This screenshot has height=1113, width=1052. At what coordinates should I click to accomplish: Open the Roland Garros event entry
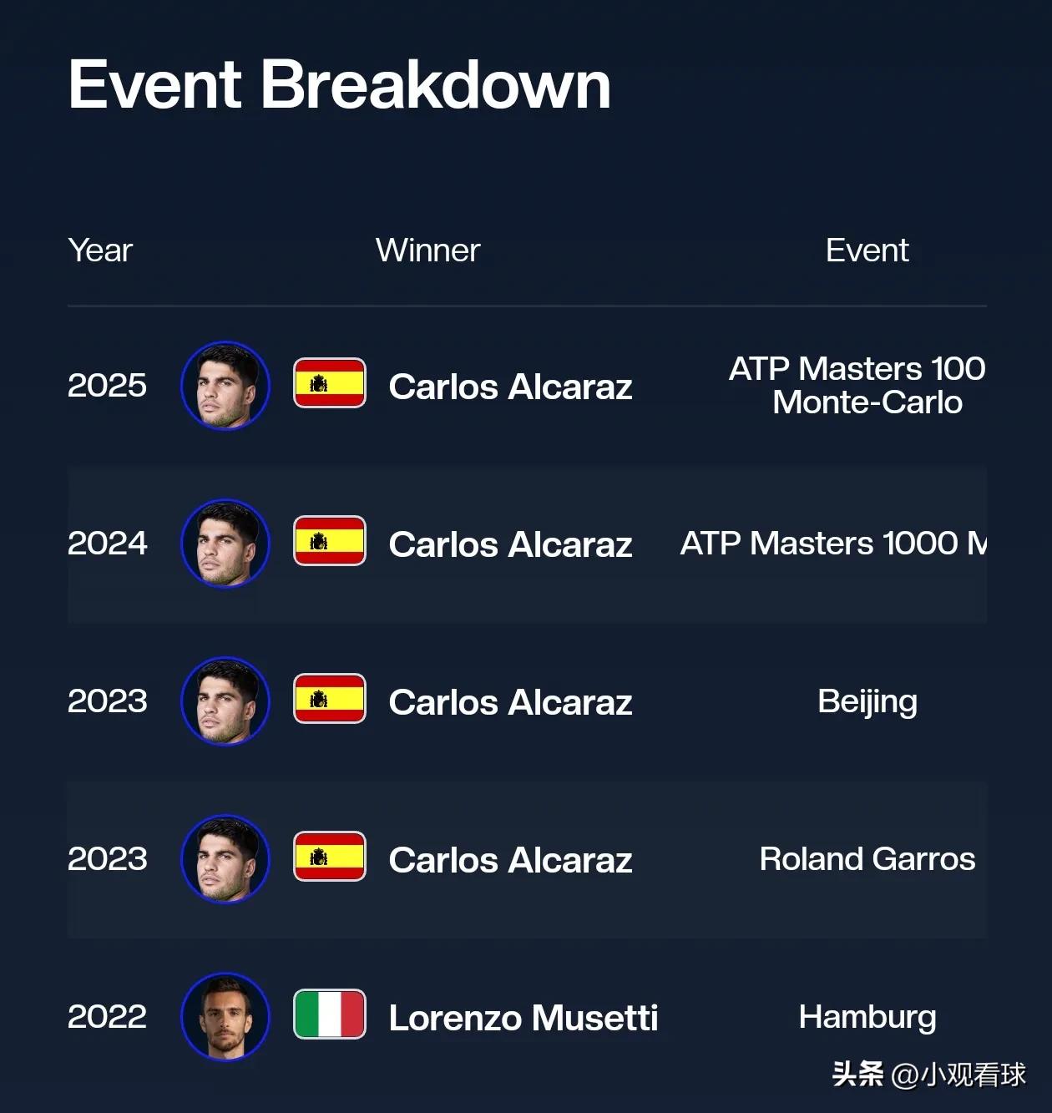[x=867, y=859]
